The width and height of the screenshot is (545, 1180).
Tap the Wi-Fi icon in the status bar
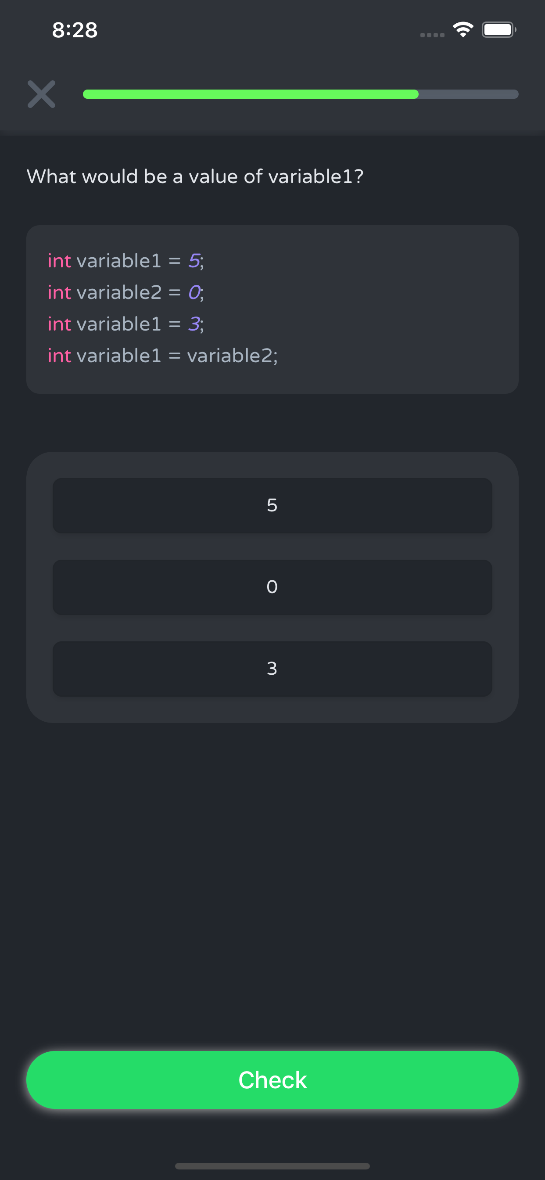point(463,29)
